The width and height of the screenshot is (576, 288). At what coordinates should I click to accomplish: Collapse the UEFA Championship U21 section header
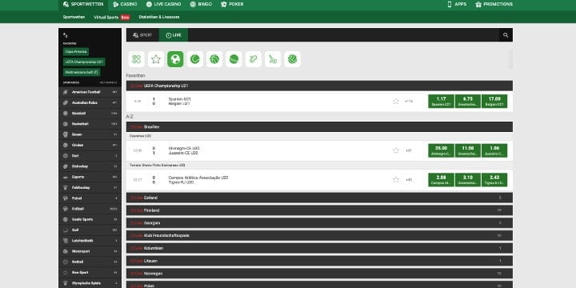point(319,86)
